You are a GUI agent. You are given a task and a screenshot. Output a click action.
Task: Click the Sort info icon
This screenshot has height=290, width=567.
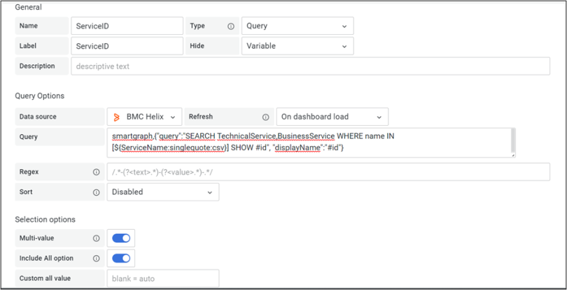(96, 192)
